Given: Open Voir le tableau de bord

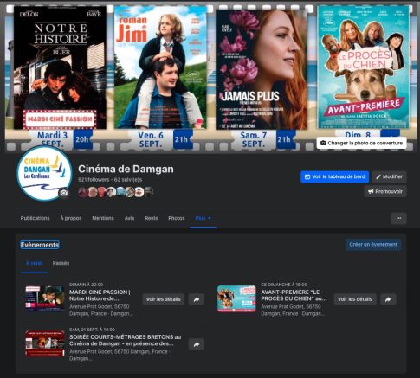Looking at the screenshot, I should pos(335,176).
